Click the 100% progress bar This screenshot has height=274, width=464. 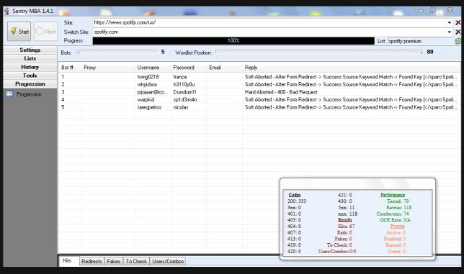point(233,41)
